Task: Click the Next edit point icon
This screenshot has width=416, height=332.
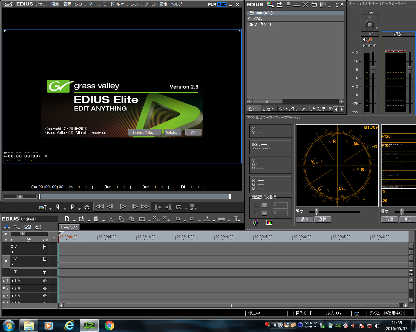Action: [168, 207]
